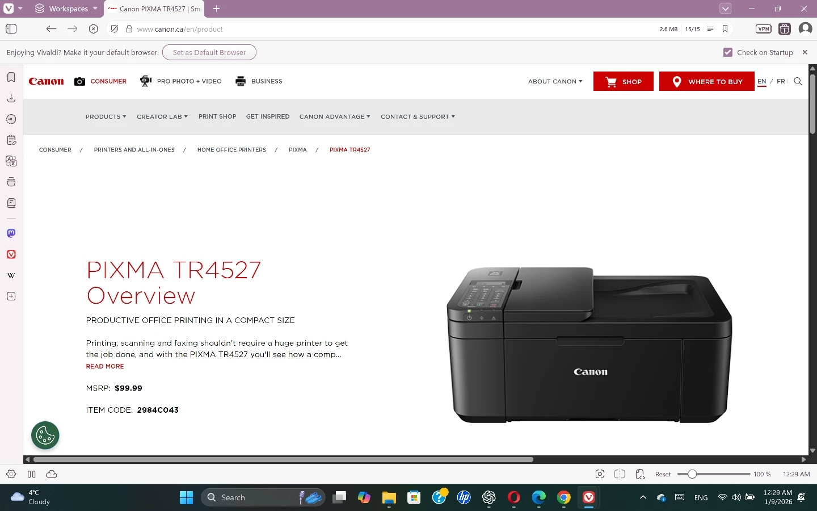Image resolution: width=817 pixels, height=511 pixels.
Task: Open the Wikipedia web panel
Action: 11,275
